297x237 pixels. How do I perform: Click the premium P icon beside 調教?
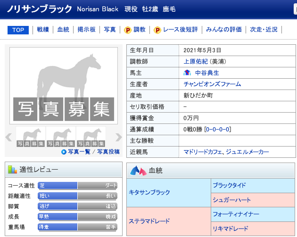click(127, 30)
